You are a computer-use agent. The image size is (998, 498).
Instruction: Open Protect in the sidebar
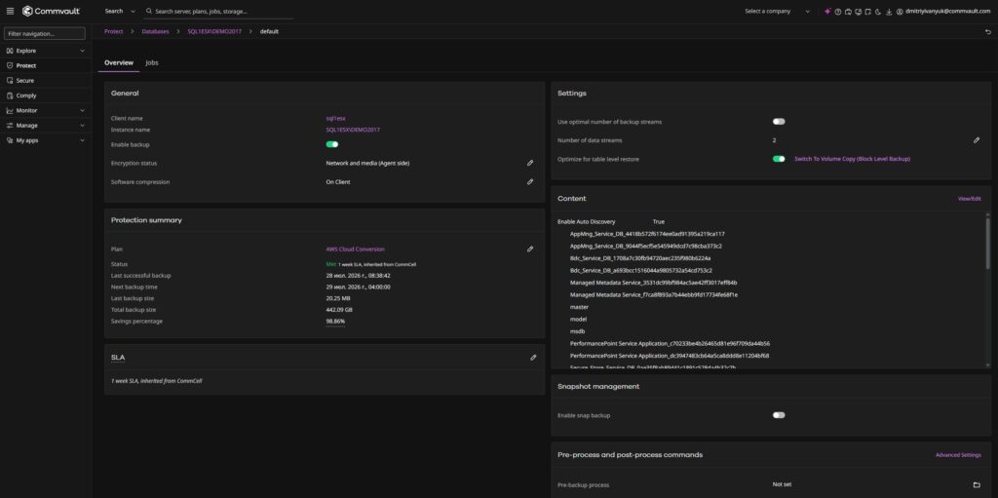pyautogui.click(x=45, y=65)
